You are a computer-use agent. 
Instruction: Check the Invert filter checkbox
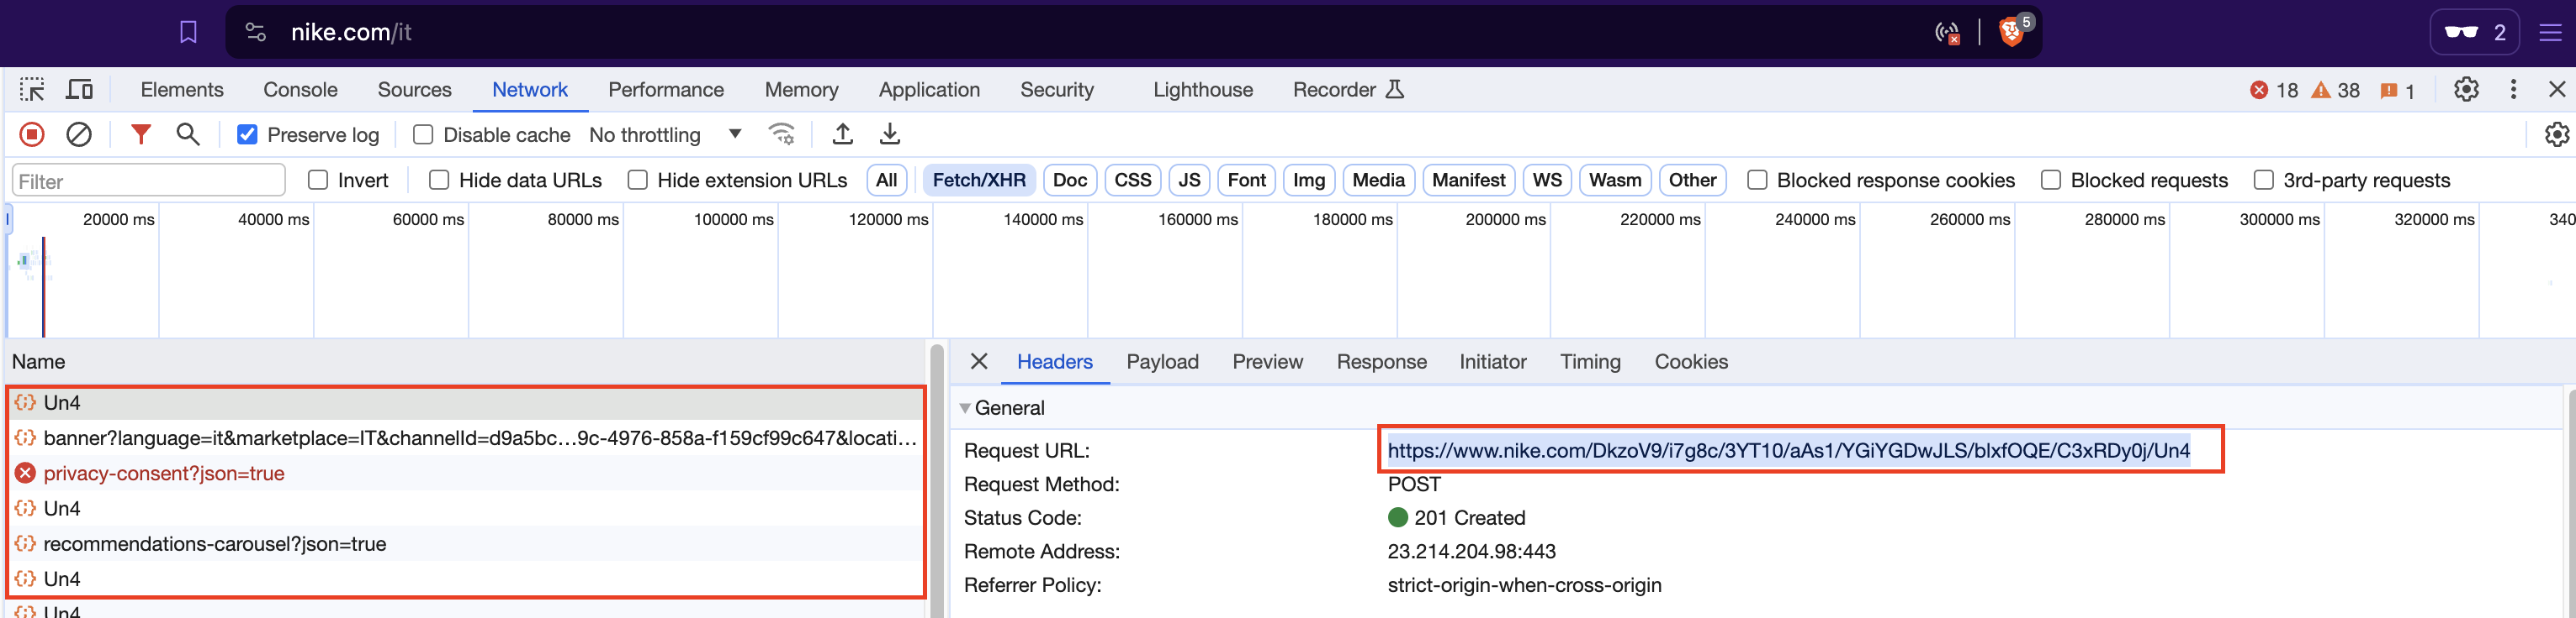pyautogui.click(x=318, y=180)
